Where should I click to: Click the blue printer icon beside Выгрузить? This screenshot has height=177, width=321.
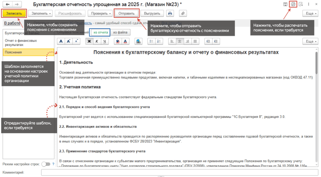[x=170, y=13]
